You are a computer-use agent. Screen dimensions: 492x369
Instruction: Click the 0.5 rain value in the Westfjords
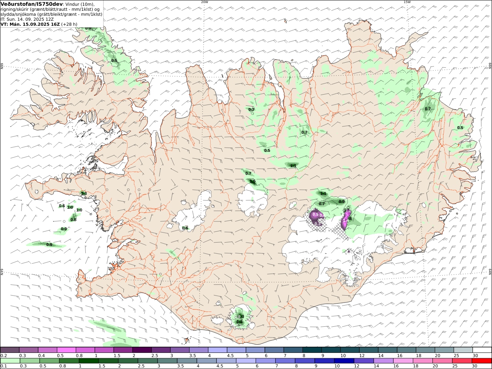[x=115, y=60]
